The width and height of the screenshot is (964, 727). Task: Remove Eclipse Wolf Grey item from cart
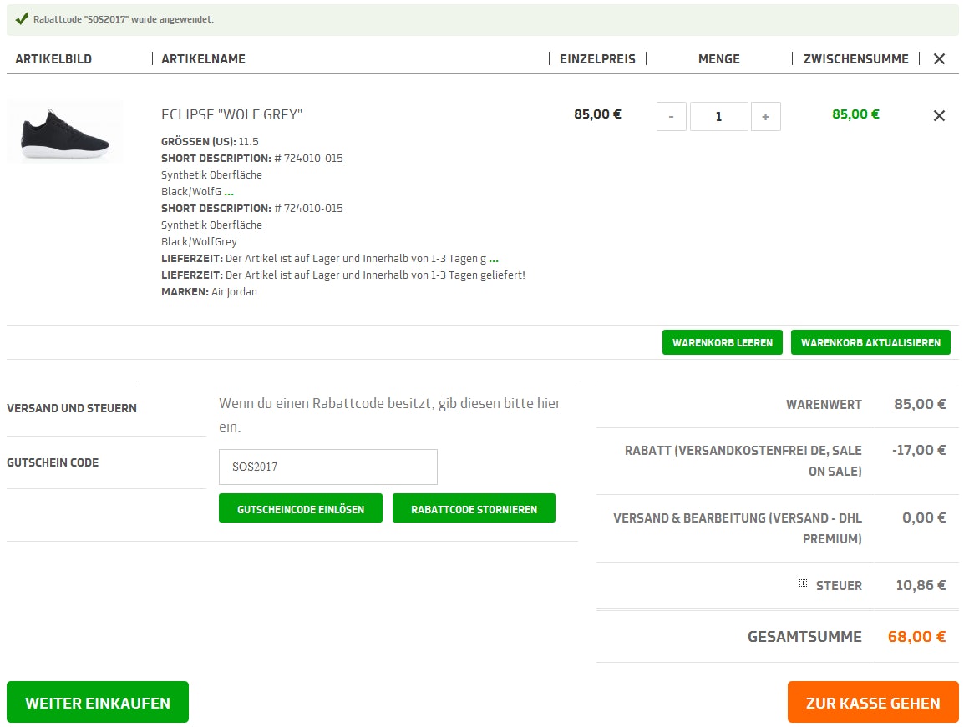[939, 116]
